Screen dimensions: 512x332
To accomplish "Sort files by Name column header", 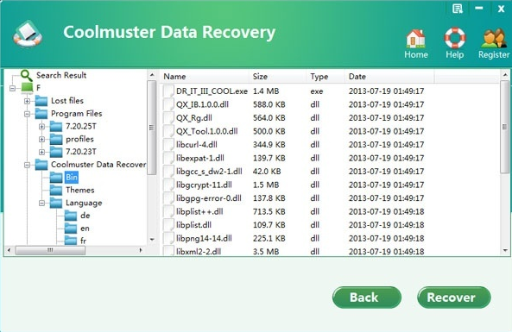I will click(205, 77).
